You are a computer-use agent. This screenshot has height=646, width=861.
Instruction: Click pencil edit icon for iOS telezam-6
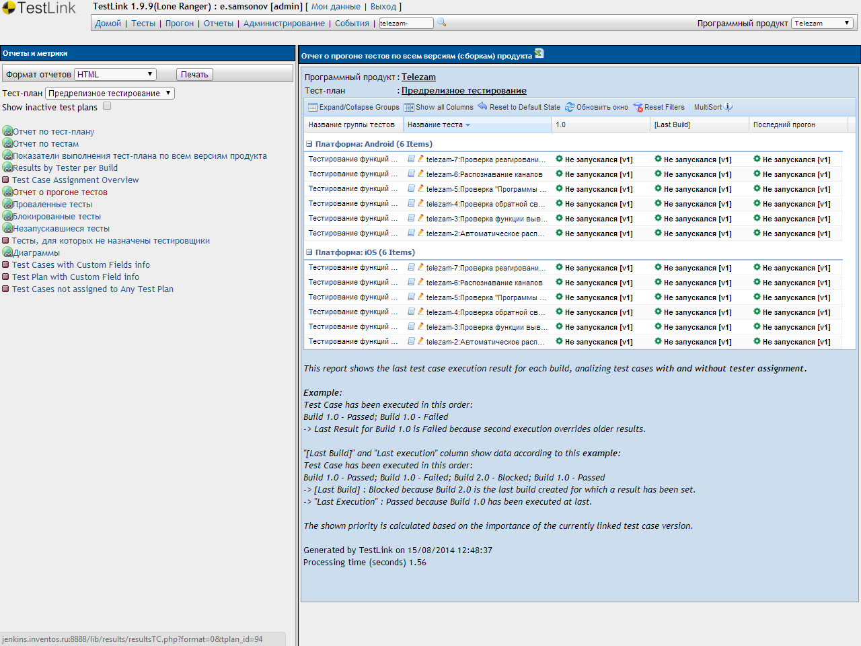(420, 282)
